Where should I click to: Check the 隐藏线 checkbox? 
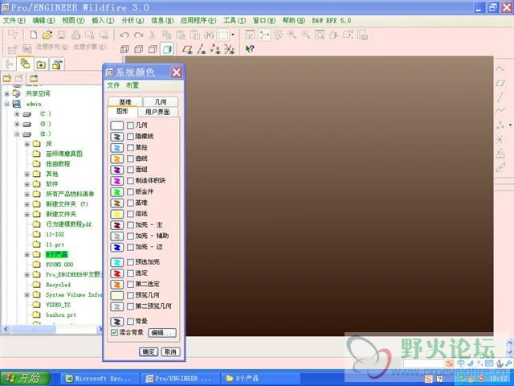[x=130, y=136]
